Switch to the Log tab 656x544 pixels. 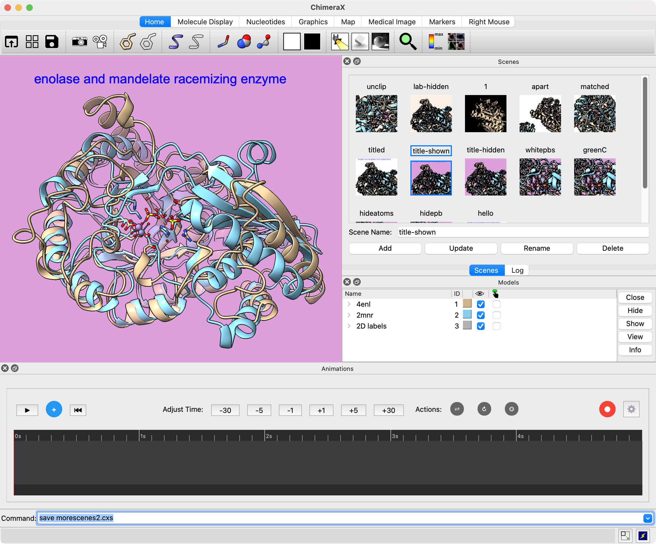pyautogui.click(x=517, y=270)
